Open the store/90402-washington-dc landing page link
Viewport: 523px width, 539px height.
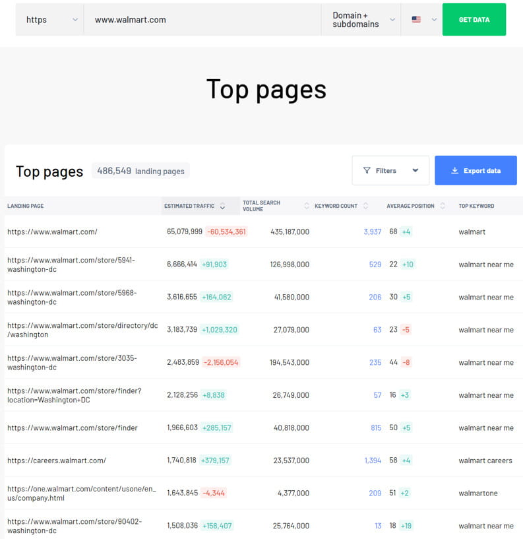pyautogui.click(x=75, y=526)
